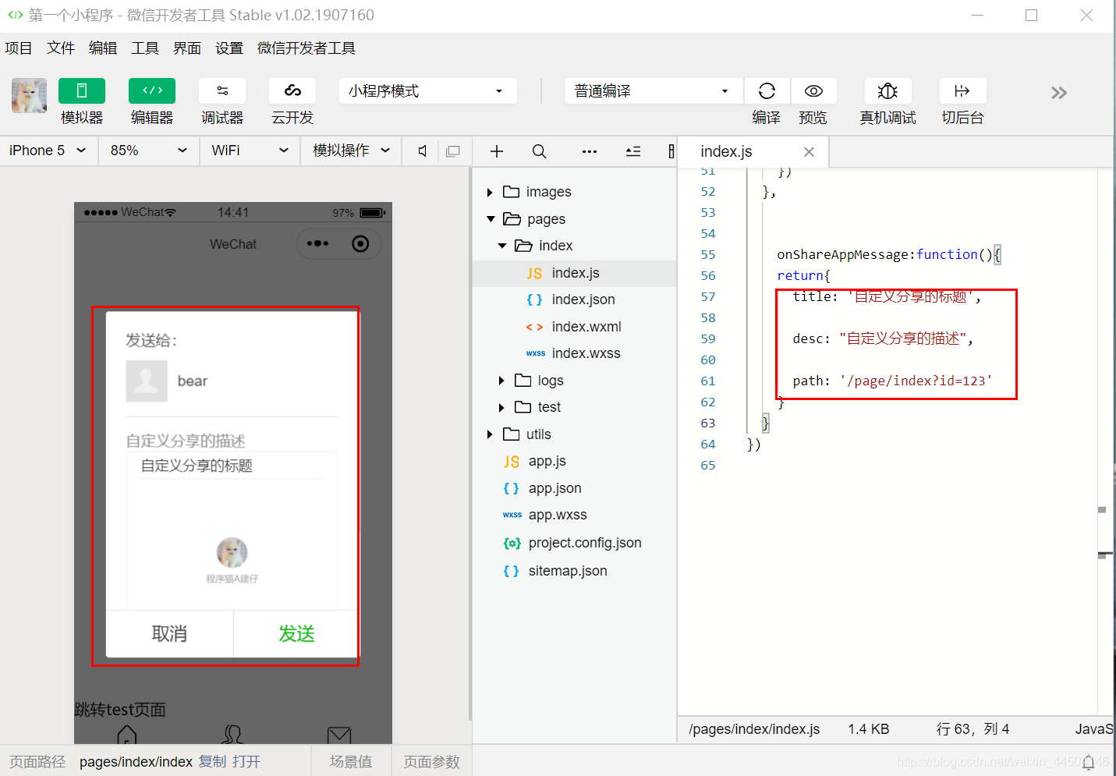1116x776 pixels.
Task: Click mini program menu three-dots capsule
Action: click(x=317, y=244)
